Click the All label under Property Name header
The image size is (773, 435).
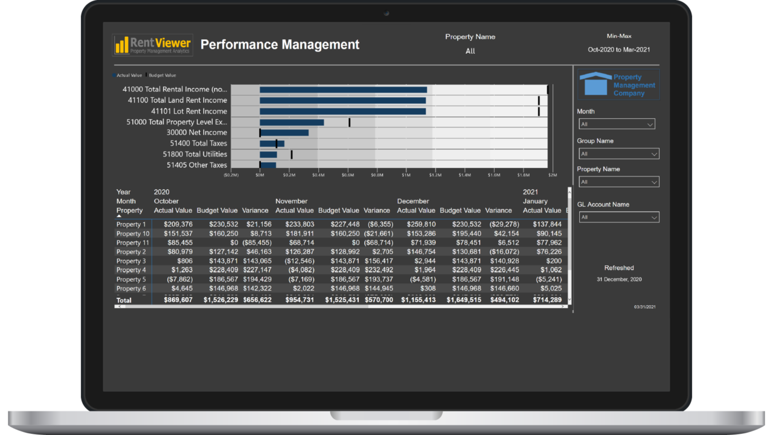pos(470,51)
